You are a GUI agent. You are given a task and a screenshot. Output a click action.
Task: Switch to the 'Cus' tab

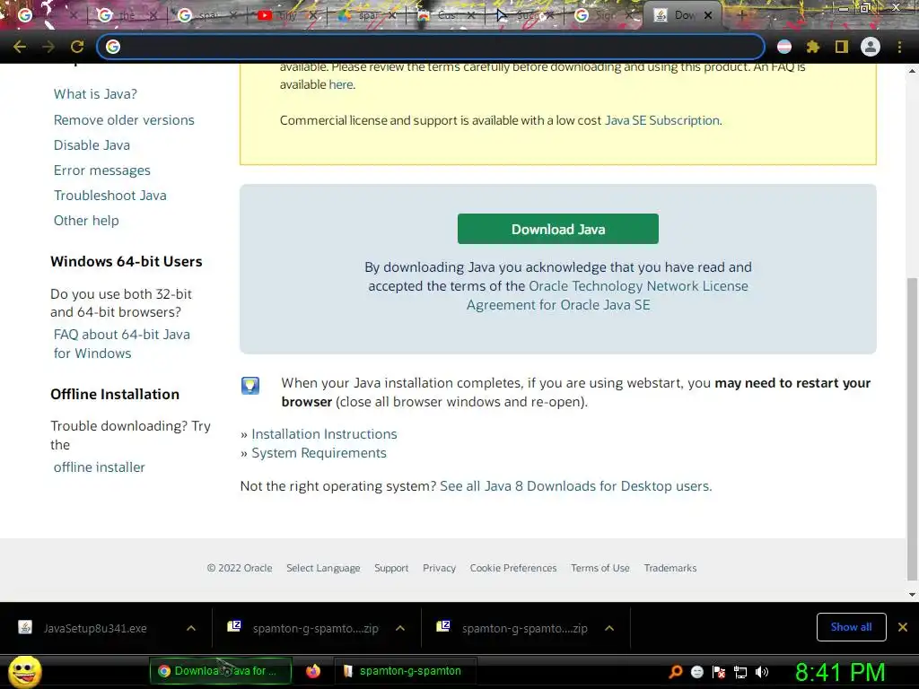pos(445,15)
